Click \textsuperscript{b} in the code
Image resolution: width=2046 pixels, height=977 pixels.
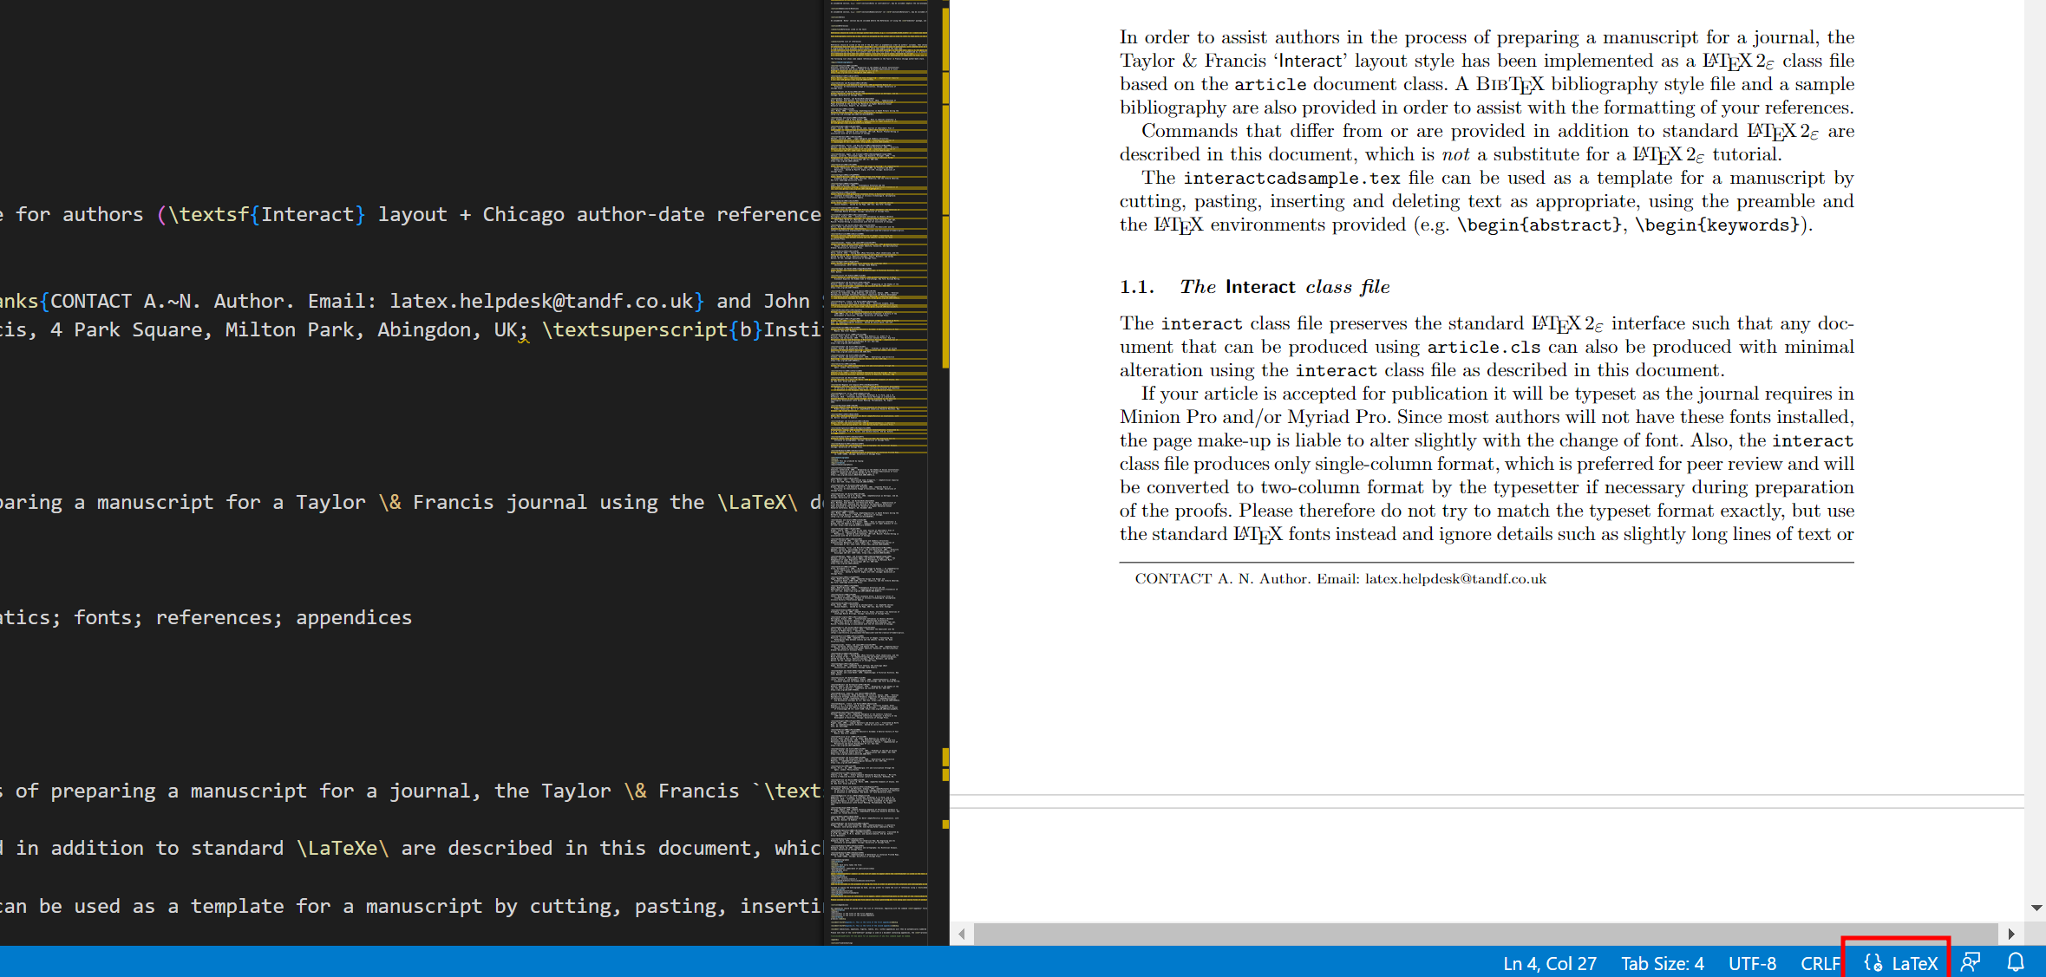click(652, 329)
